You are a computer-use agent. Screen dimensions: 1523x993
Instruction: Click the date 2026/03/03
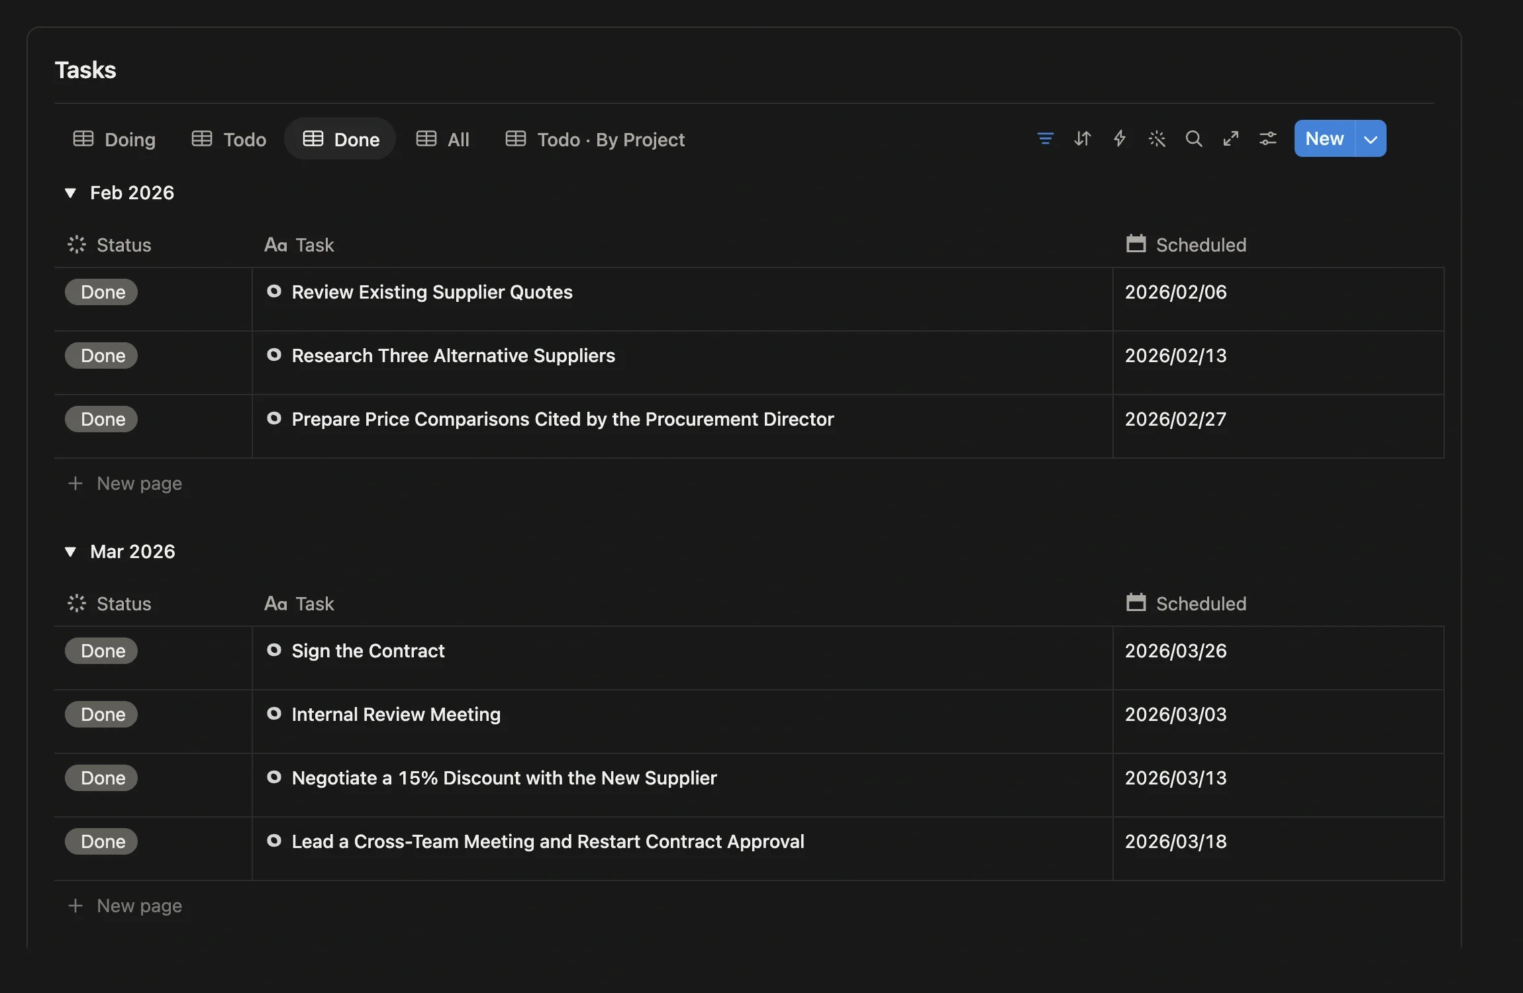point(1175,714)
